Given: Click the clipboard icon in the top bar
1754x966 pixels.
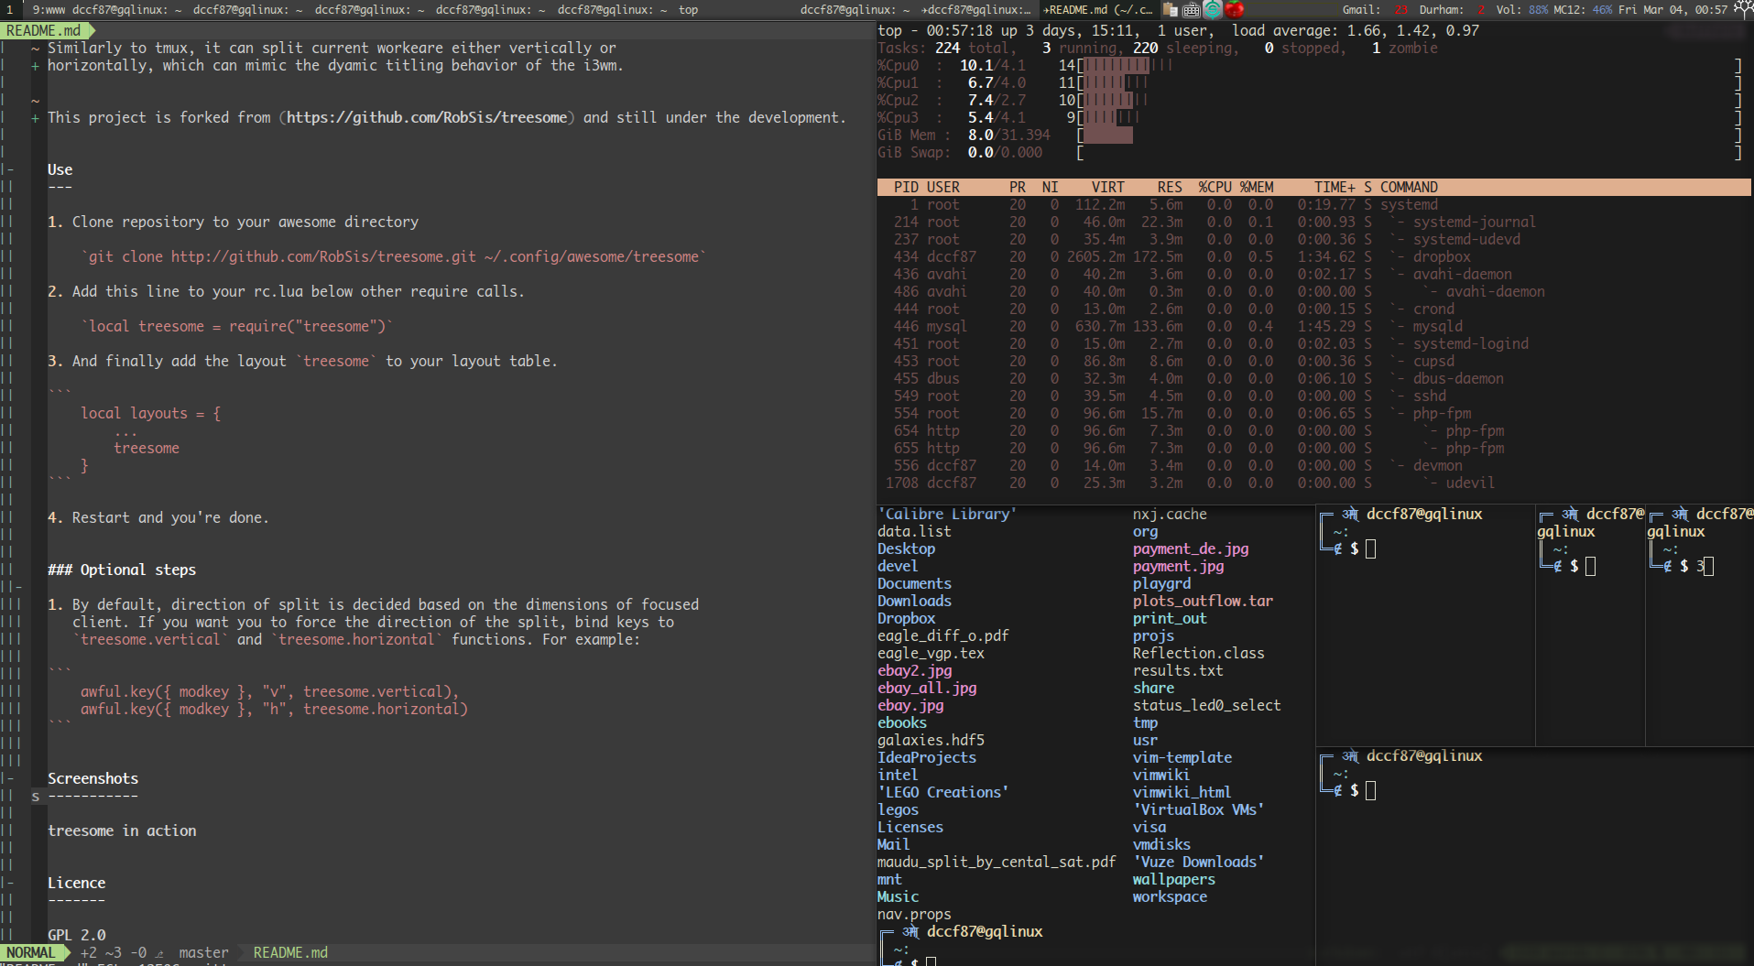Looking at the screenshot, I should pos(1171,9).
